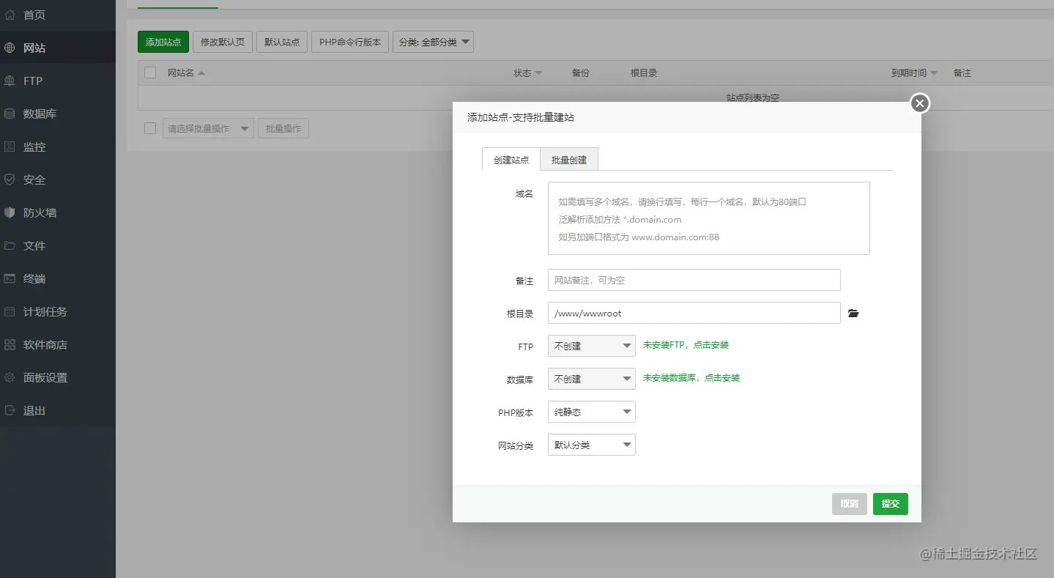This screenshot has height=578, width=1054.
Task: Click the 修改默认页 button
Action: point(223,42)
